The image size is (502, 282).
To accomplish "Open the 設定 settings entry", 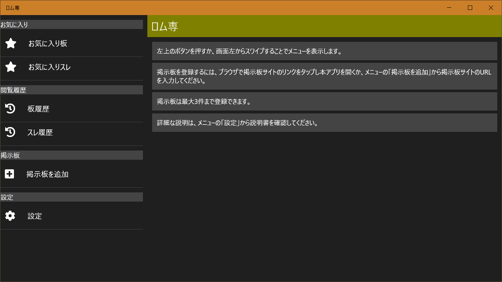I will coord(34,216).
